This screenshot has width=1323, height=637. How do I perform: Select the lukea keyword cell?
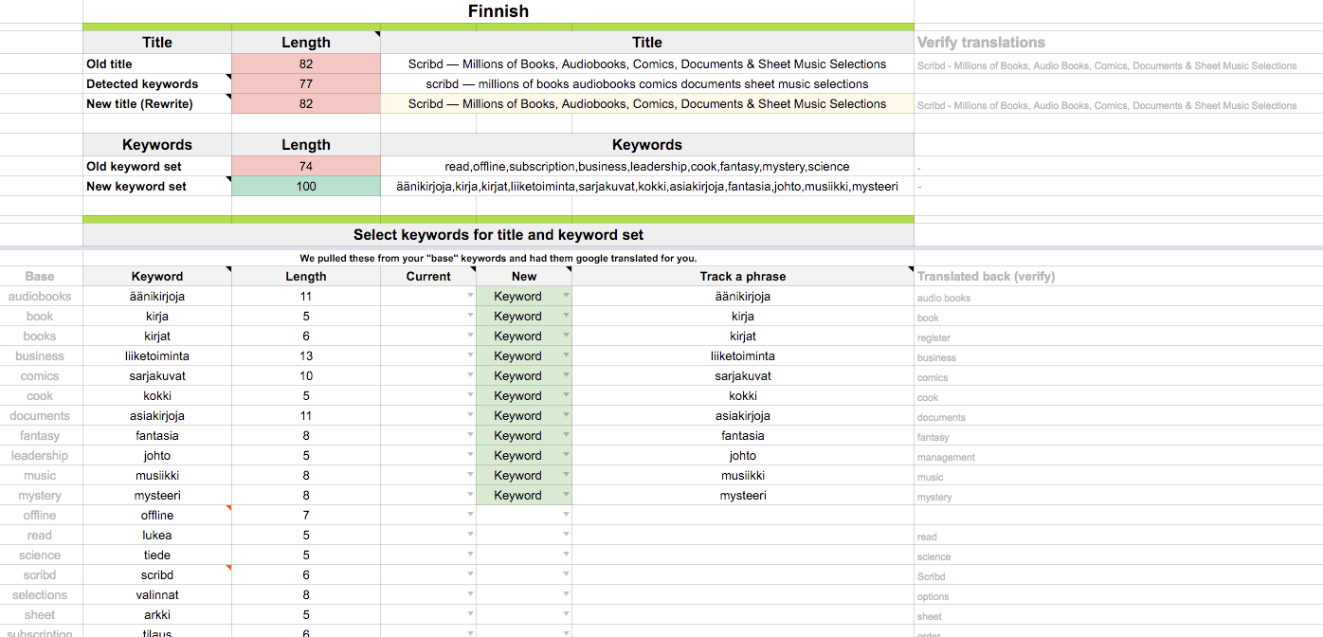(x=157, y=535)
